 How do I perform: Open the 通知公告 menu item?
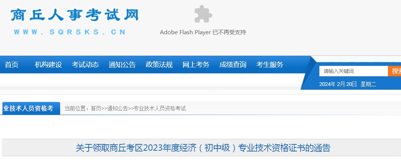pyautogui.click(x=122, y=65)
